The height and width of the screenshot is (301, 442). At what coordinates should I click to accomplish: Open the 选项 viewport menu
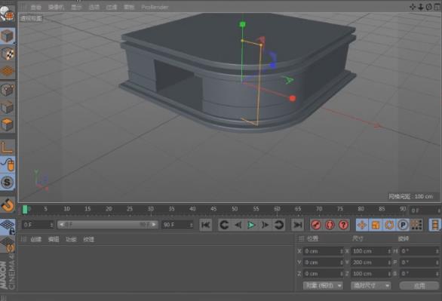(x=94, y=7)
